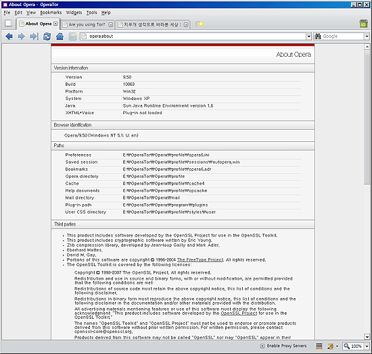Reload the page with the Reload icon
The image size is (372, 354).
point(47,36)
